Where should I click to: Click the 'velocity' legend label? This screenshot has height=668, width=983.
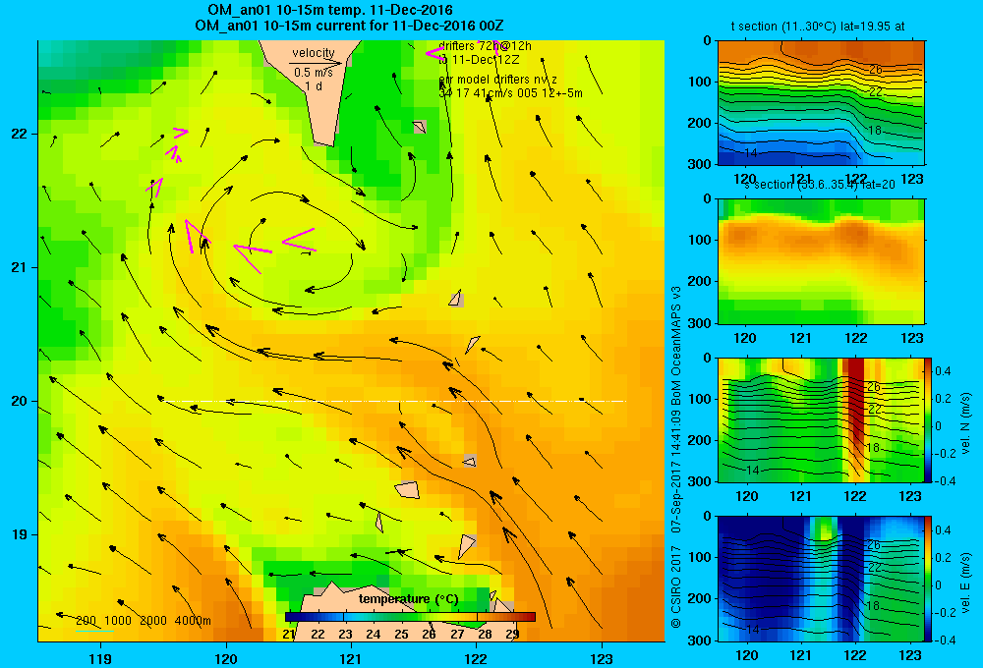(314, 53)
